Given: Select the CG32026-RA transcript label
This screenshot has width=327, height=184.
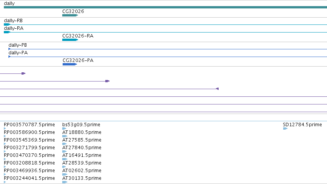Looking at the screenshot, I should click(78, 36).
